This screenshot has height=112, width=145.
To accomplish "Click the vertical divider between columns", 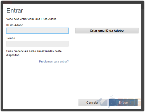I will [x=72, y=45].
